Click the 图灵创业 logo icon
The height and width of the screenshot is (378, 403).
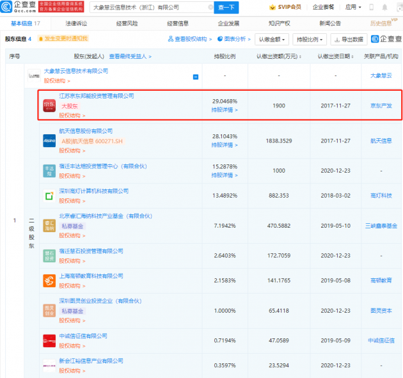pyautogui.click(x=49, y=311)
